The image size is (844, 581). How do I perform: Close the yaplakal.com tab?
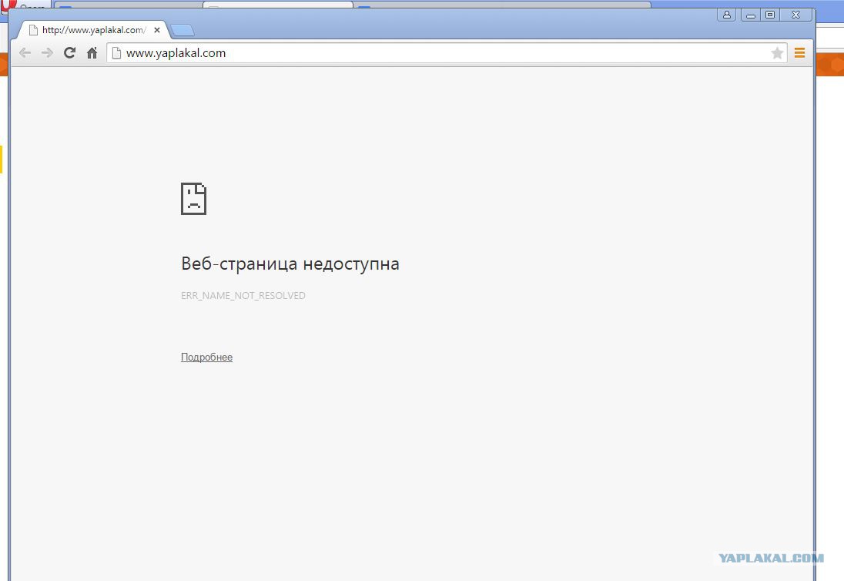156,30
